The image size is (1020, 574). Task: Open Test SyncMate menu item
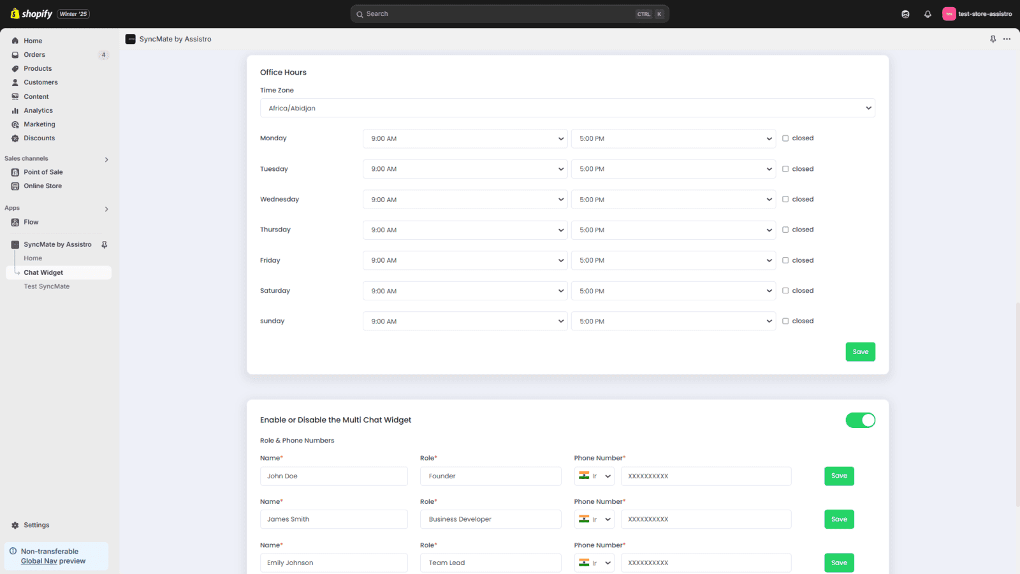47,286
